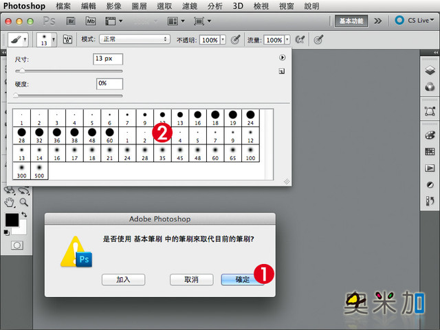Open the Screen Mode dropdown

202,21
